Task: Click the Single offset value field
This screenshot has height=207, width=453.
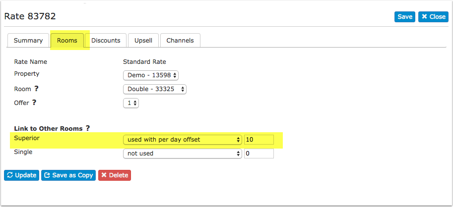Action: pos(259,154)
